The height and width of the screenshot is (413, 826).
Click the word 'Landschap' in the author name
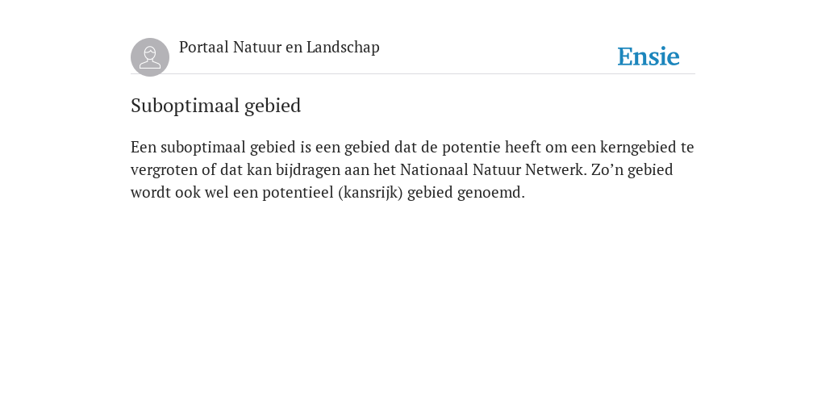point(343,48)
